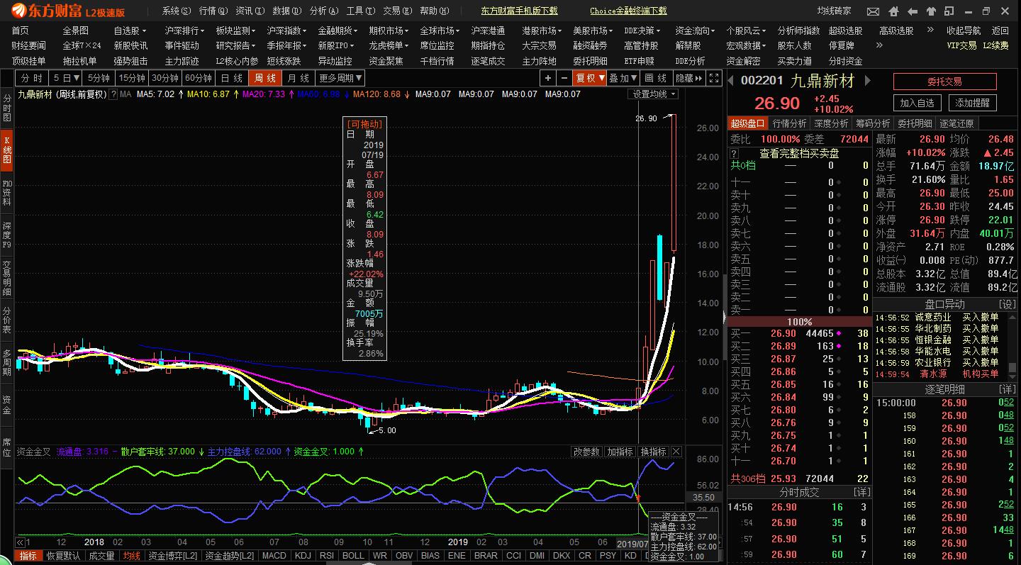Image resolution: width=1021 pixels, height=565 pixels.
Task: Switch chart to 月线 period
Action: click(299, 78)
